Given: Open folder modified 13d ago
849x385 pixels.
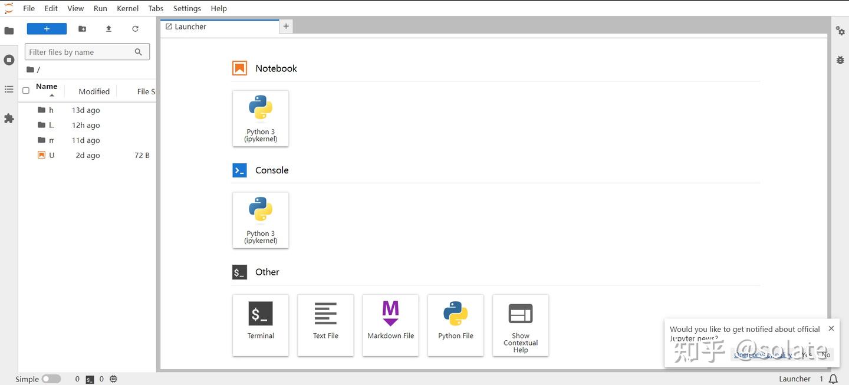Looking at the screenshot, I should 87,110.
